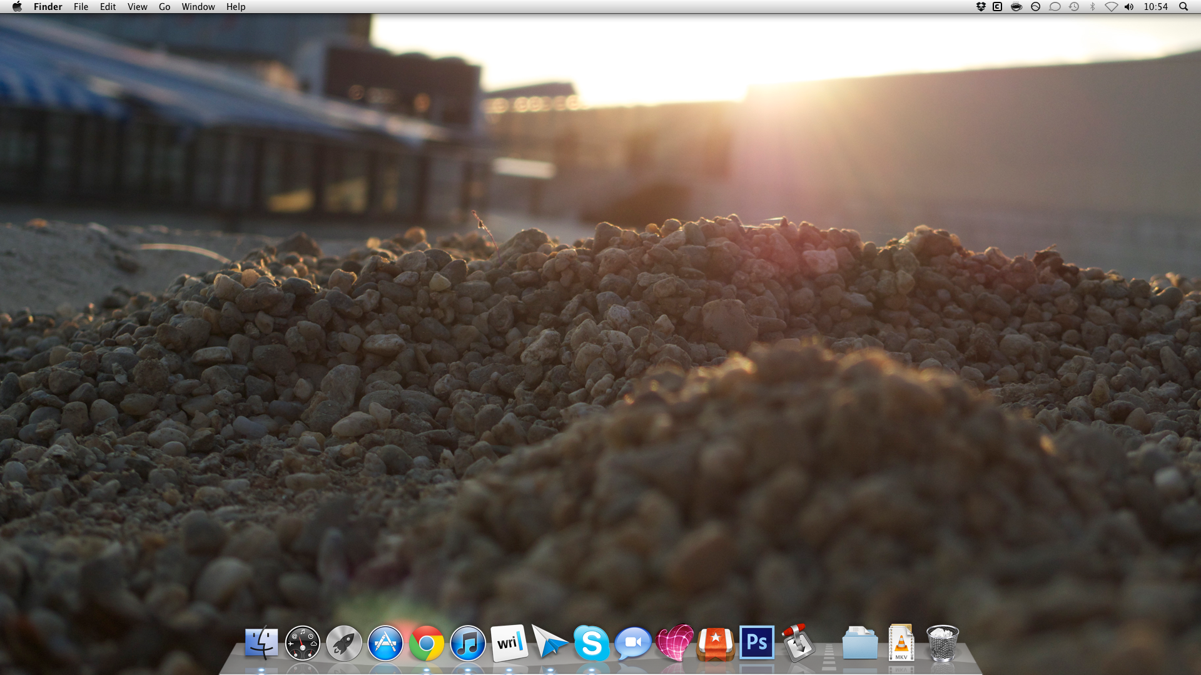Open the Finder menu
This screenshot has width=1201, height=675.
pos(48,7)
